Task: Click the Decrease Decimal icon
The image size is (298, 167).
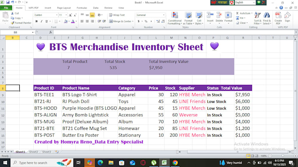Action: pos(163,21)
